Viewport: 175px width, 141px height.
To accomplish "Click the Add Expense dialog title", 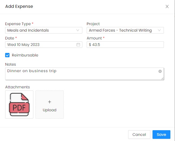I will [x=19, y=6].
